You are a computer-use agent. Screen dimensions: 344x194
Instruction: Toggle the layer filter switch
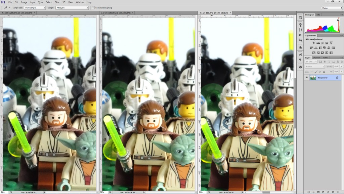click(x=341, y=62)
